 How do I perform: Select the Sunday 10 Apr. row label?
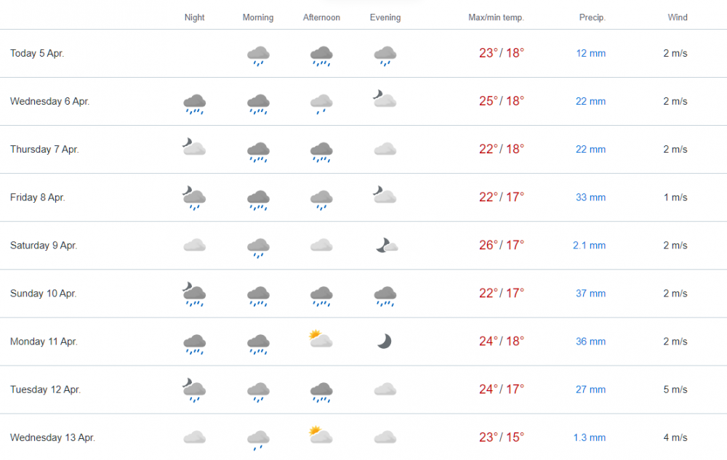coord(43,294)
